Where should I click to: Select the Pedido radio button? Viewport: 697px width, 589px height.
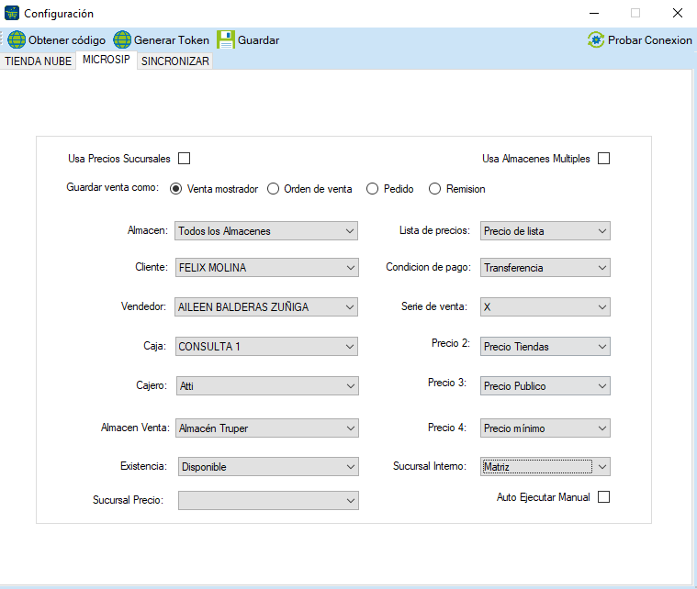(372, 189)
